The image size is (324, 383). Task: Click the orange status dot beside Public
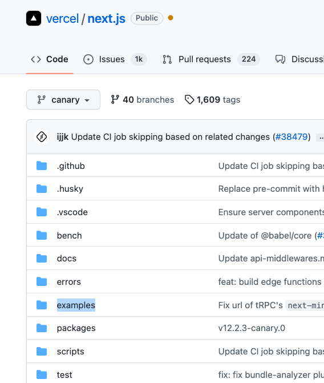pos(171,18)
